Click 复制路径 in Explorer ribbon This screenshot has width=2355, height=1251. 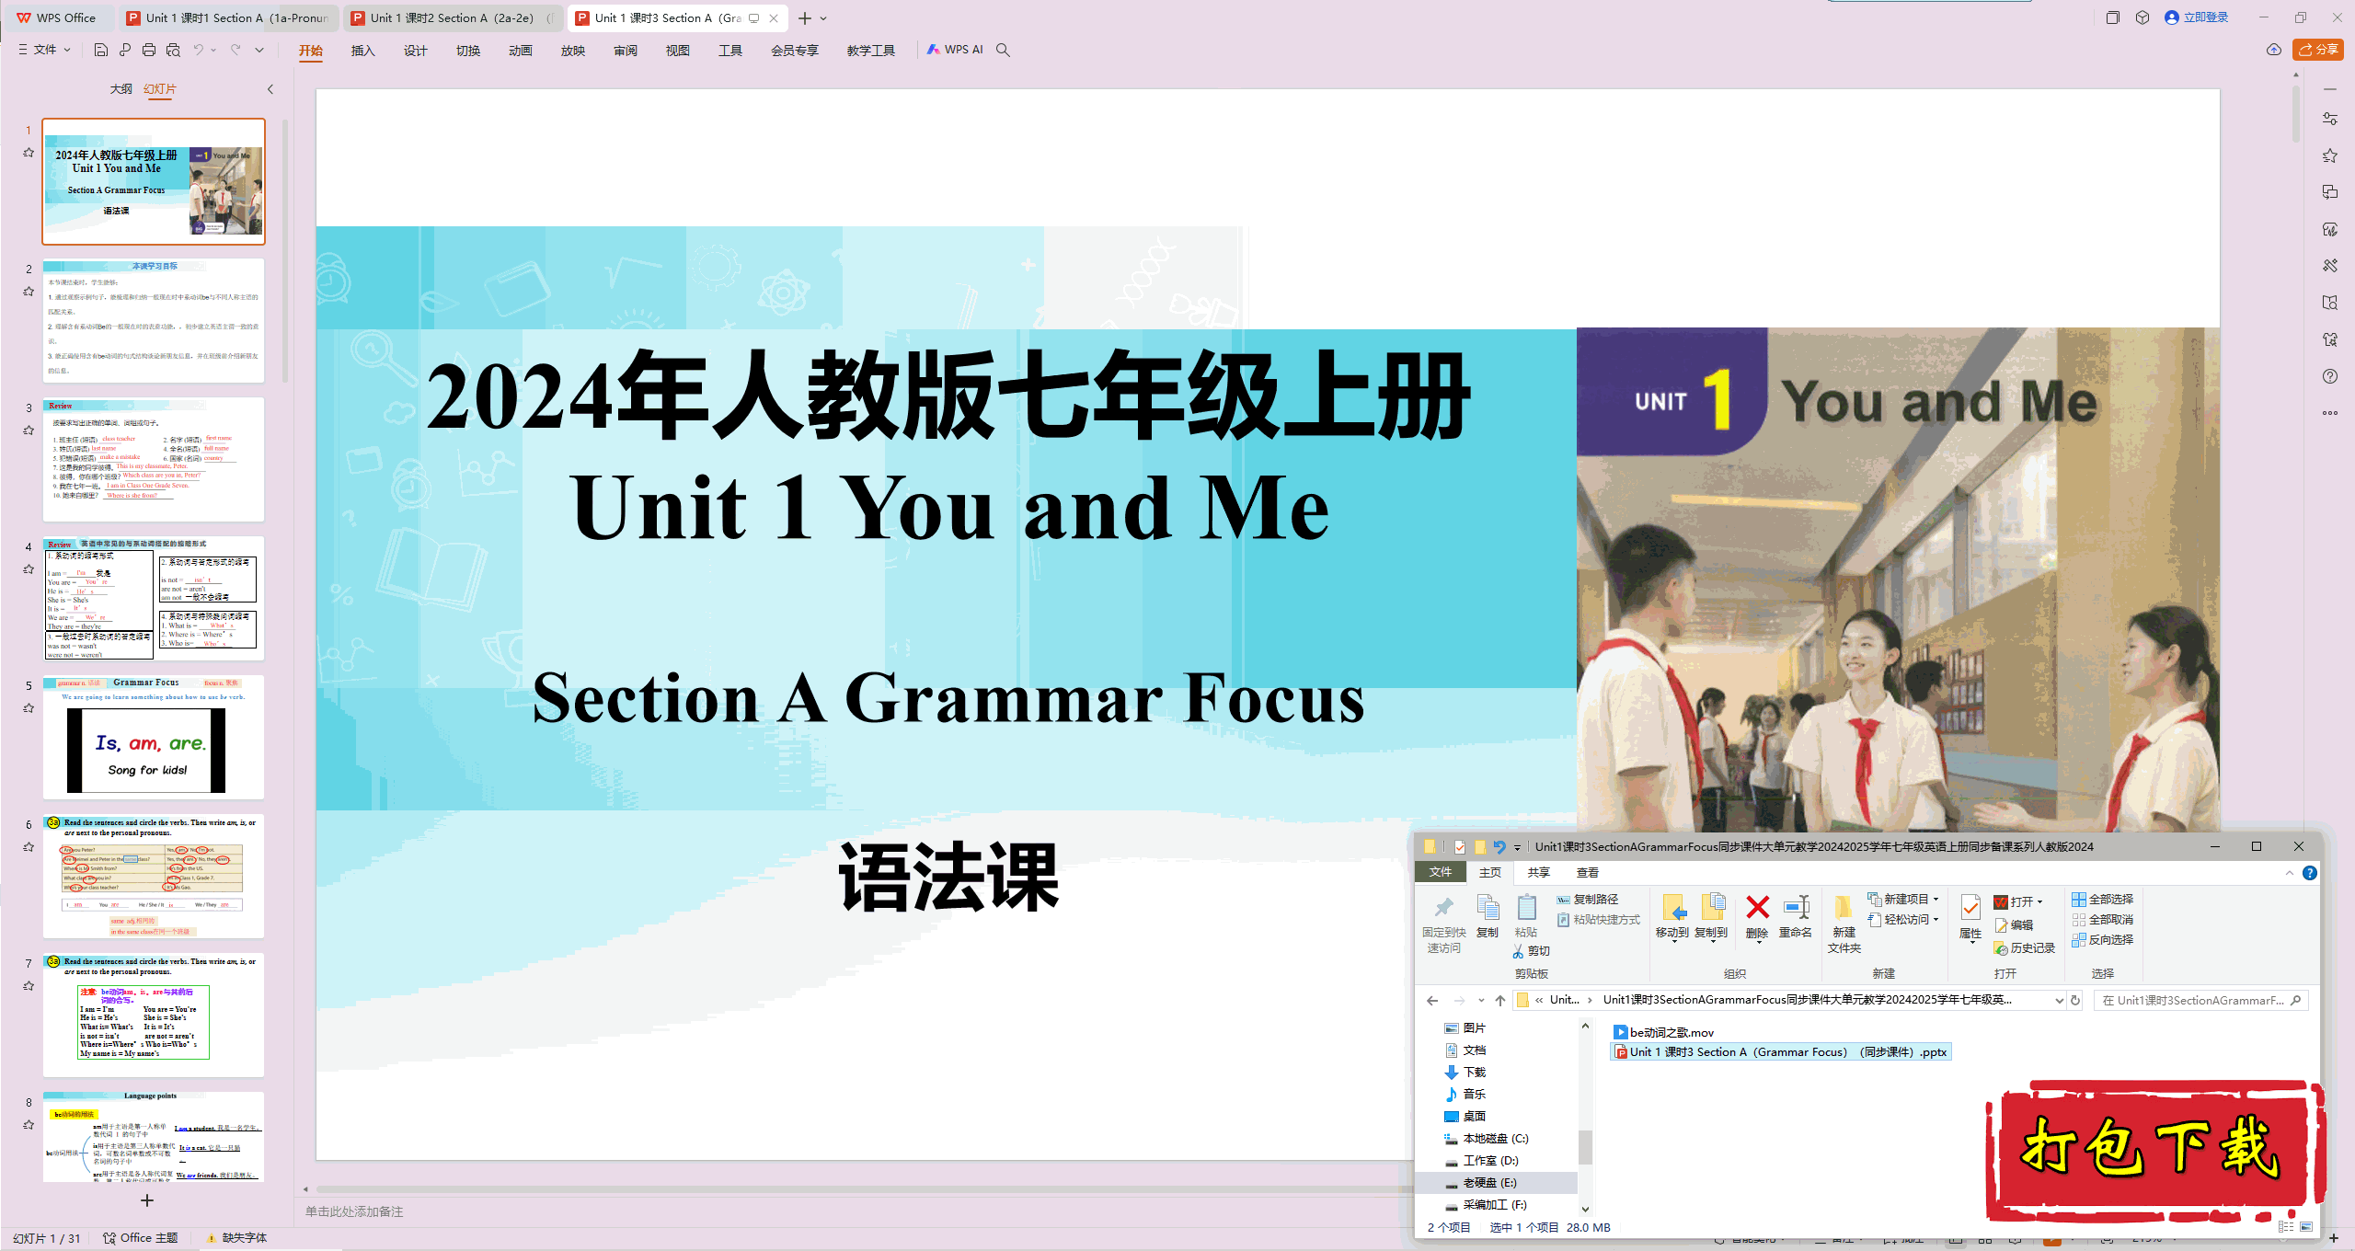pos(1588,899)
